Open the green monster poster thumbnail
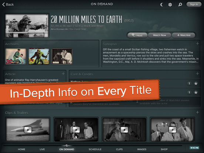Image resolution: width=204 pixels, height=153 pixels. 39,56
